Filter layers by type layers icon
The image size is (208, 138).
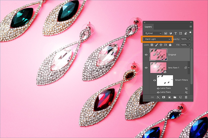pos(175,33)
